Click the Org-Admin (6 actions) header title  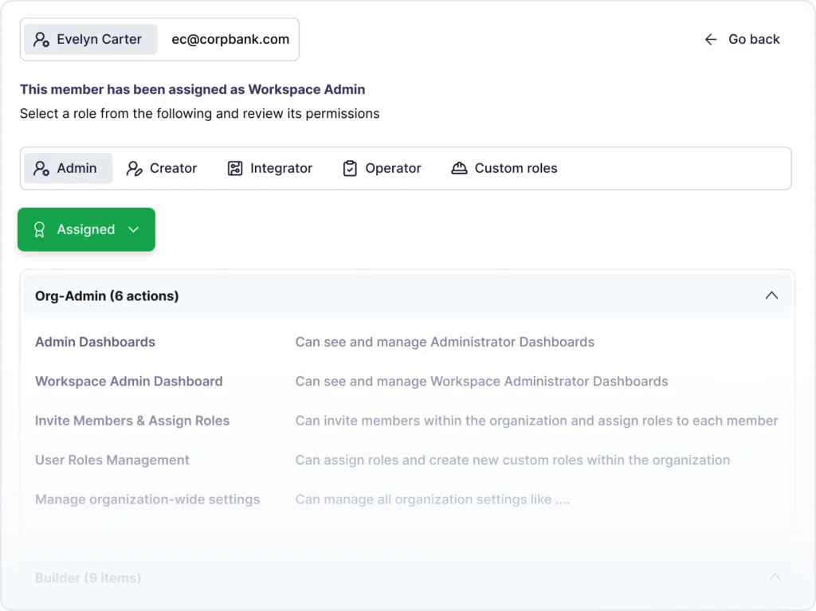pyautogui.click(x=107, y=296)
